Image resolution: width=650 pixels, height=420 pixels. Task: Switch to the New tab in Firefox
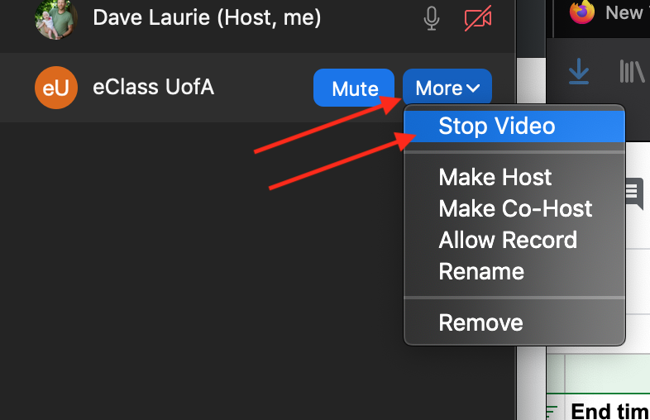[x=624, y=12]
